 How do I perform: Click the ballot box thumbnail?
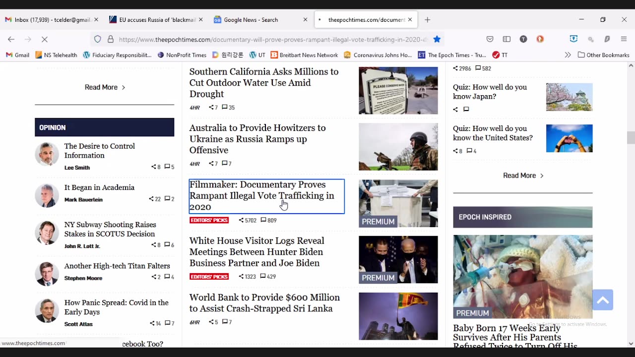click(398, 203)
